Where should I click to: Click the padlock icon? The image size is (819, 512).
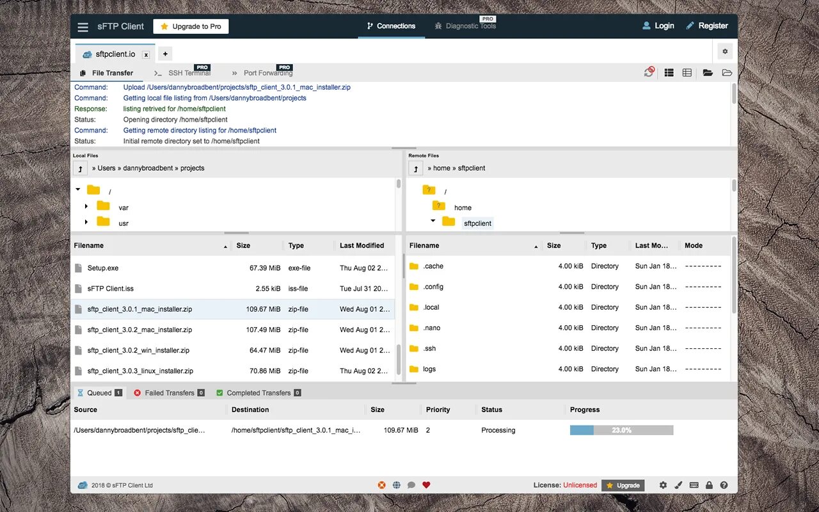point(709,485)
